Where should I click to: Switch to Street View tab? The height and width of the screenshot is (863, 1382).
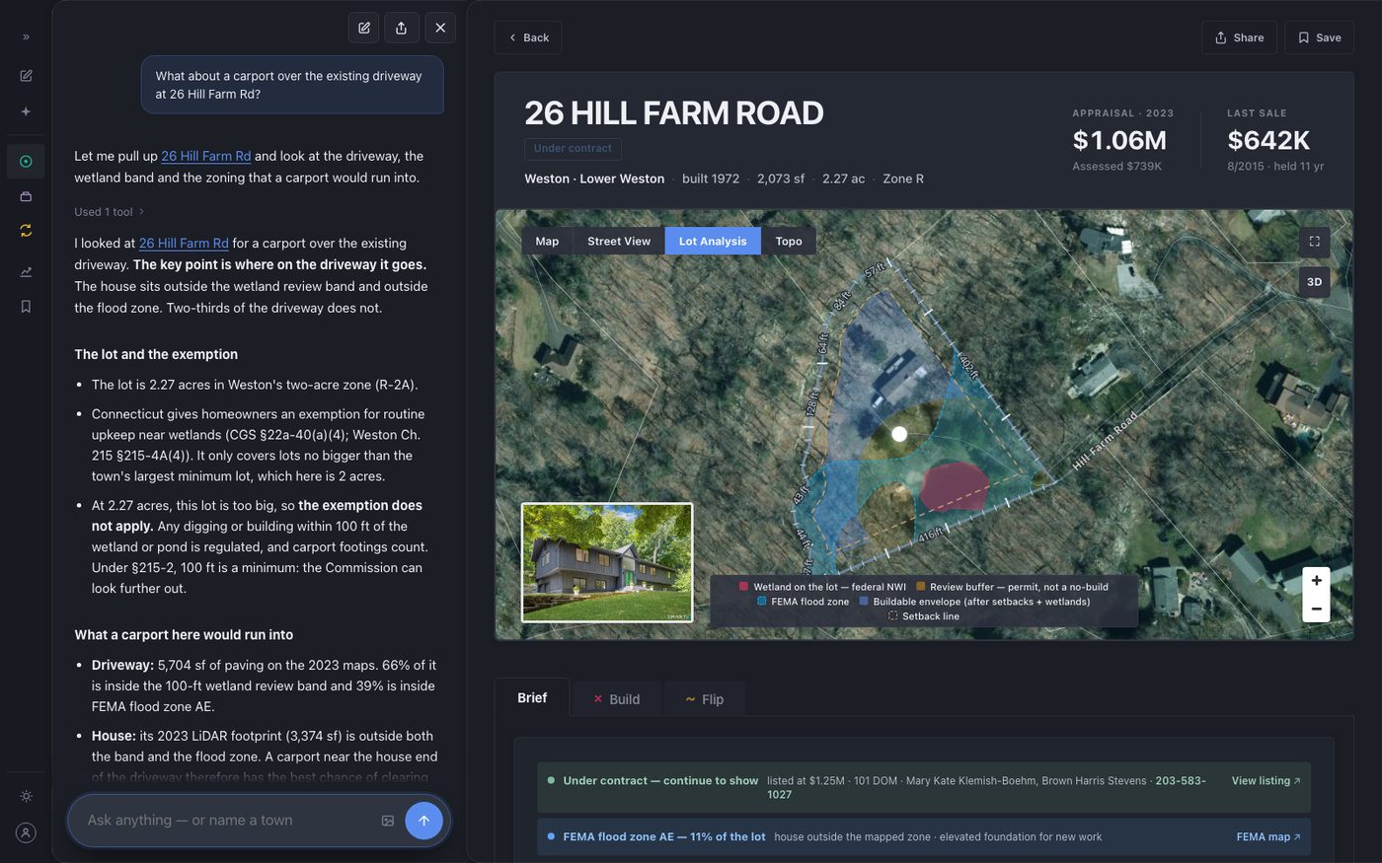tap(619, 242)
